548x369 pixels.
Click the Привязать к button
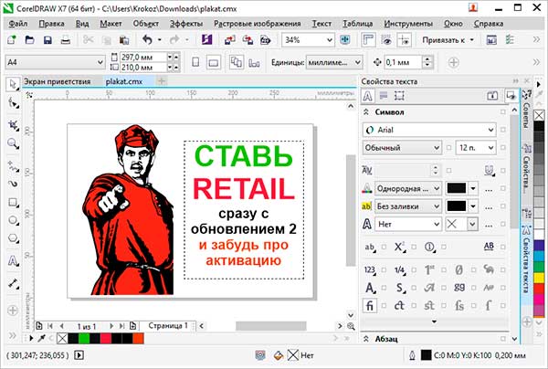tap(448, 40)
